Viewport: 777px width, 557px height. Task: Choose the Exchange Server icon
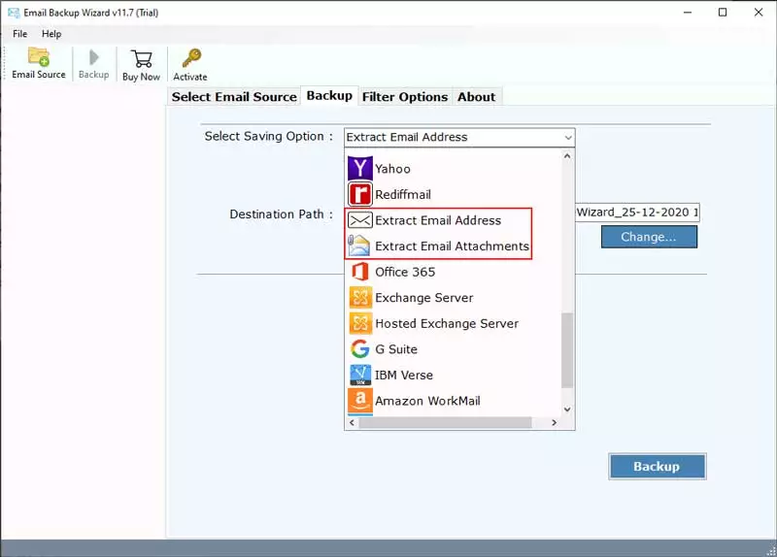(360, 297)
